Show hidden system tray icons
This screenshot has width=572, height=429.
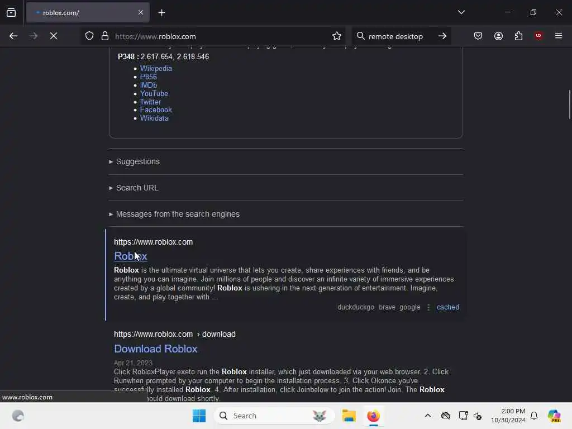coord(427,416)
